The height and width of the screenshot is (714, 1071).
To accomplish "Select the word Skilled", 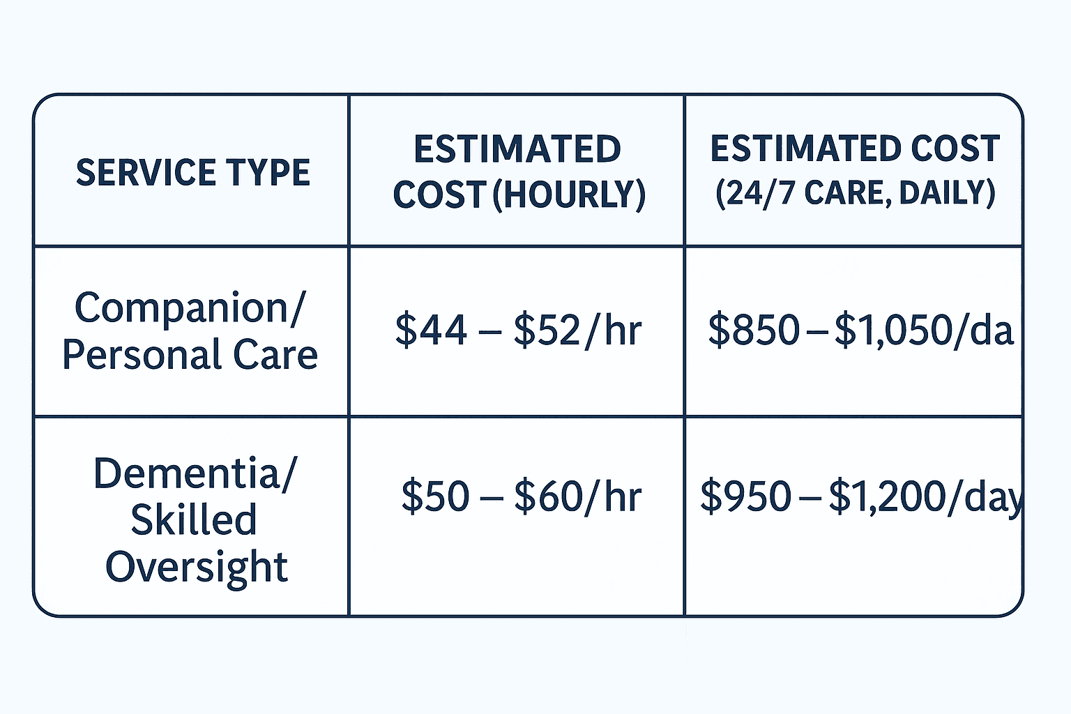I will point(194,519).
